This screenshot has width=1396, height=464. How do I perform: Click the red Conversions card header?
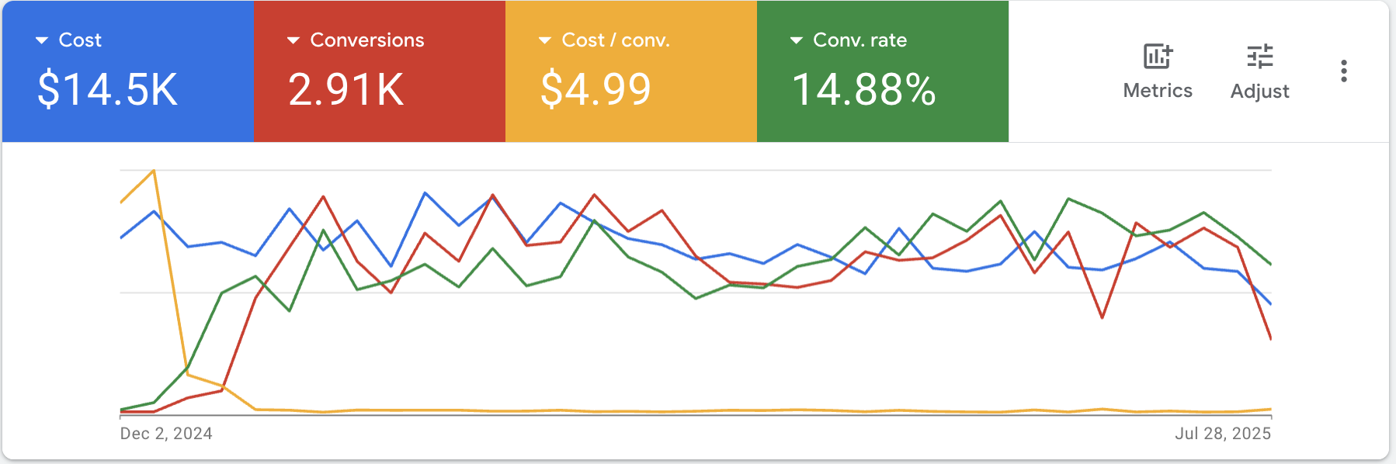(x=366, y=40)
